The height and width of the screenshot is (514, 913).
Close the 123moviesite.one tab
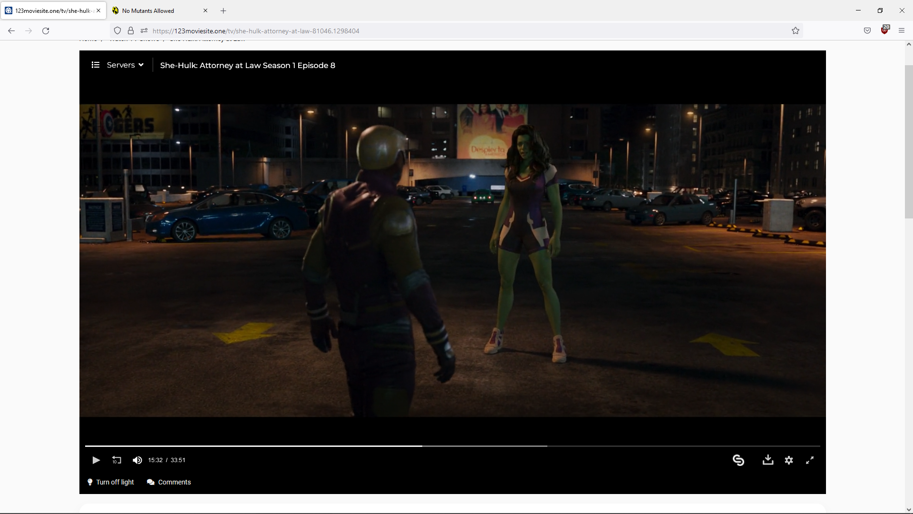(x=98, y=10)
